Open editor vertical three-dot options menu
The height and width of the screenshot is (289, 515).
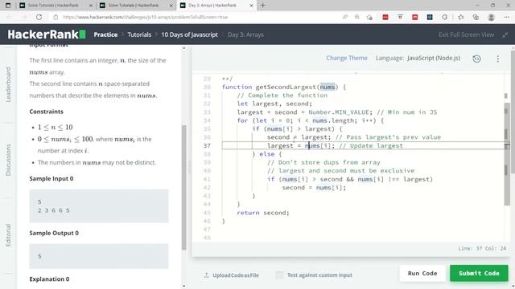point(498,59)
